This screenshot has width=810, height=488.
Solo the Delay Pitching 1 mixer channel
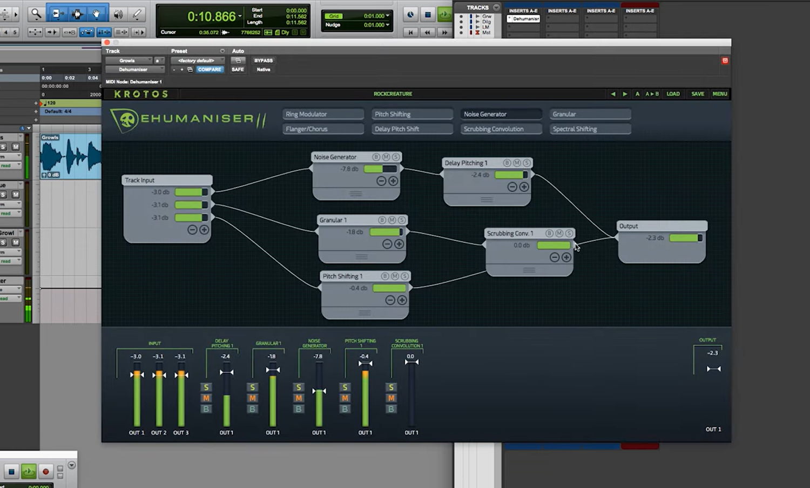click(206, 387)
